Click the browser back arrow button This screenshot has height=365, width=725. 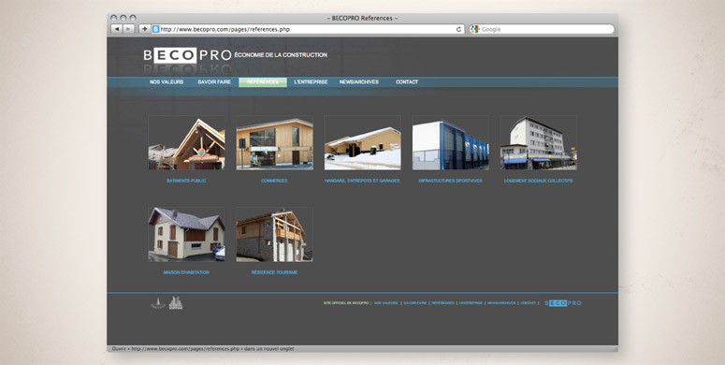click(x=117, y=29)
